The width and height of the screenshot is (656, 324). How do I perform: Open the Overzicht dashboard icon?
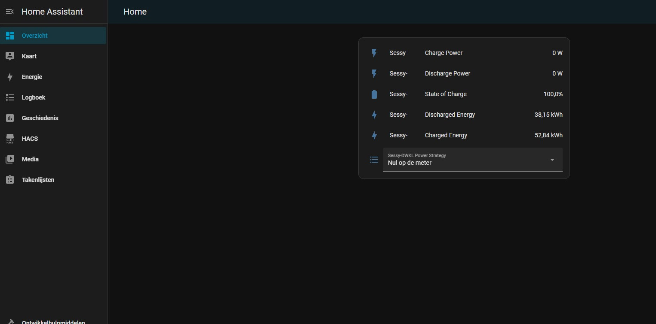tap(10, 36)
